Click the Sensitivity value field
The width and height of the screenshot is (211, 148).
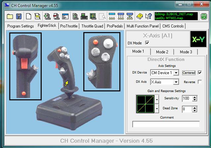click(x=187, y=98)
